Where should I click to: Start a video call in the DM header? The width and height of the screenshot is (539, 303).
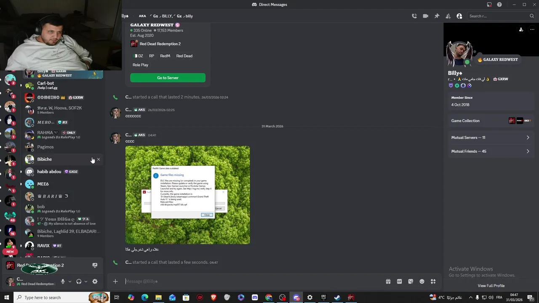(x=425, y=16)
